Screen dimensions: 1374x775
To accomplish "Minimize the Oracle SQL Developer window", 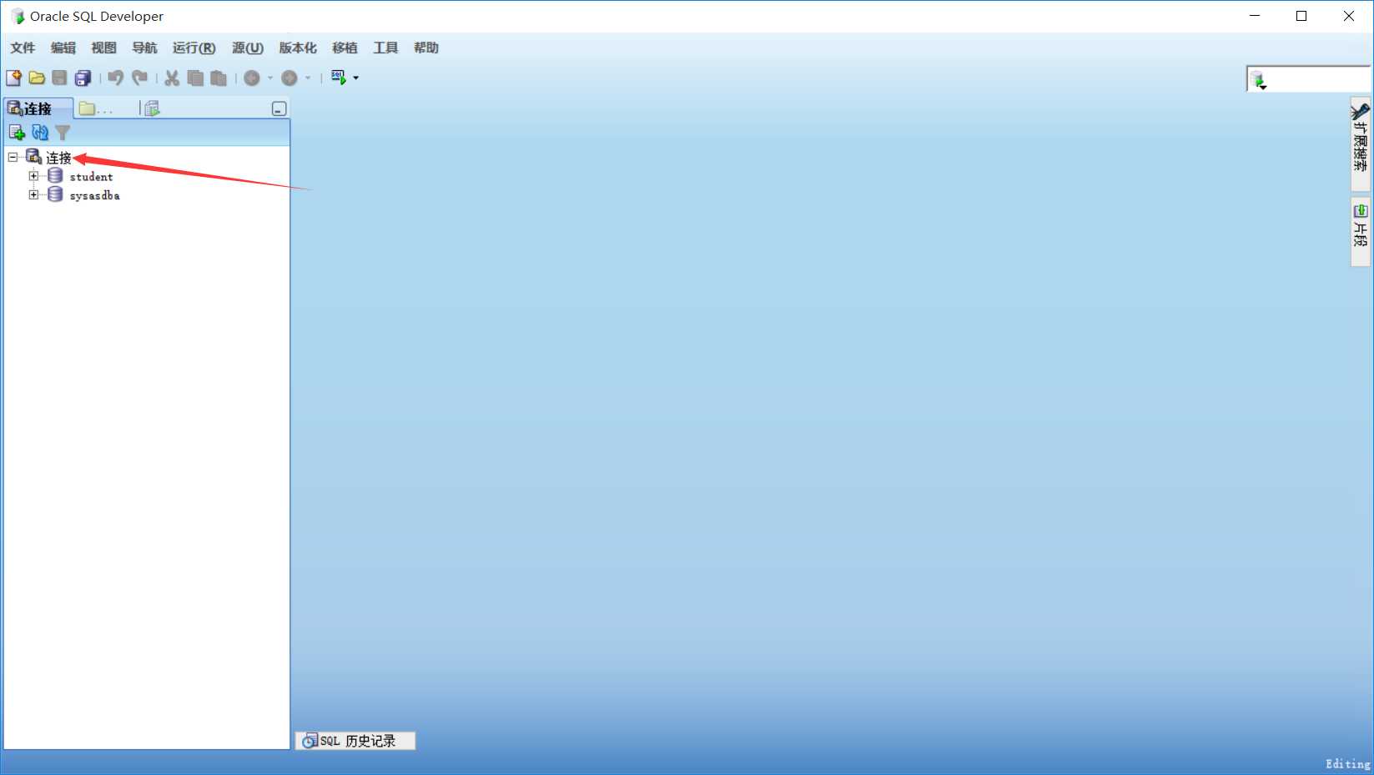I will [1255, 16].
